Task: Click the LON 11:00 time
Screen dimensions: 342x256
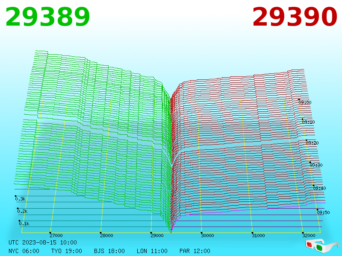Action: (x=152, y=251)
